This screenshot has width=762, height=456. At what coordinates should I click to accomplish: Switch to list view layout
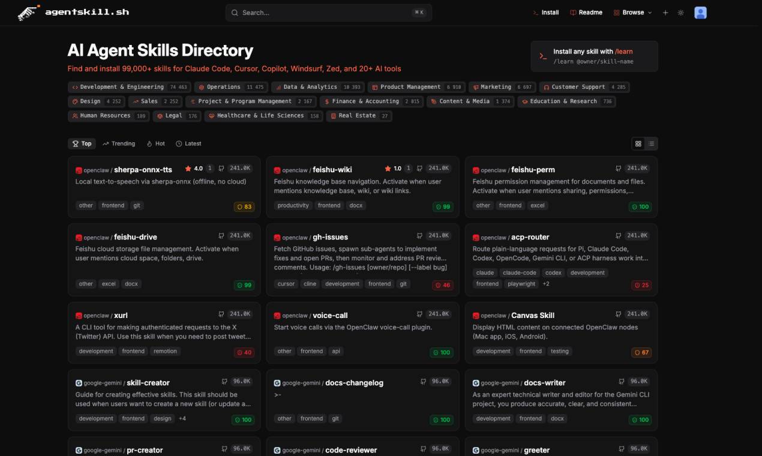(x=652, y=143)
